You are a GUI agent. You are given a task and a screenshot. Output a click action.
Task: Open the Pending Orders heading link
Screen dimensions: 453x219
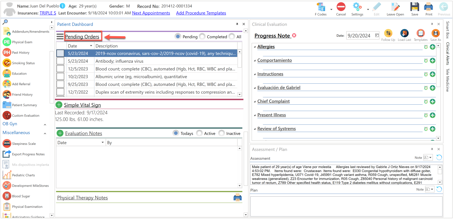click(x=82, y=36)
